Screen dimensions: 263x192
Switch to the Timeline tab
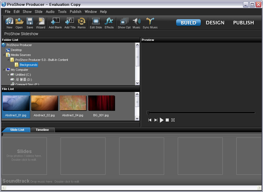(42, 130)
